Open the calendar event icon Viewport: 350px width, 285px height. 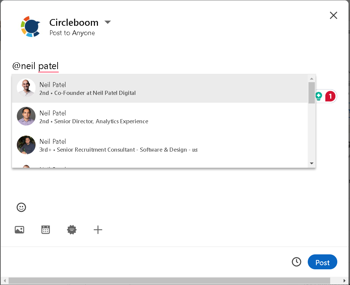[x=46, y=230]
